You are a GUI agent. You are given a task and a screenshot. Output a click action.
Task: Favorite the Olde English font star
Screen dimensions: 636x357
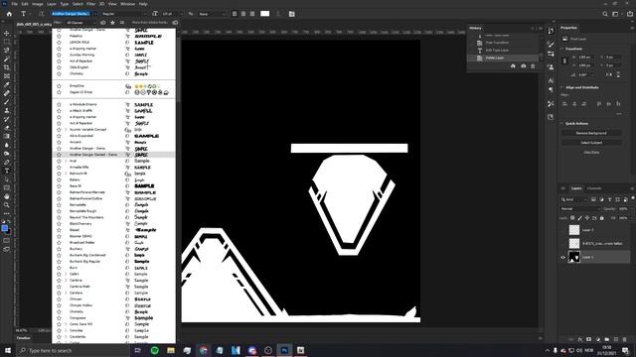[60, 67]
